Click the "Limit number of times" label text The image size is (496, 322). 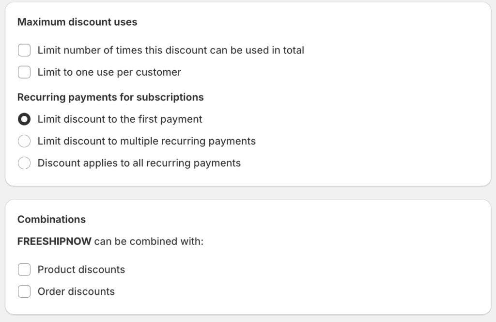click(x=170, y=50)
